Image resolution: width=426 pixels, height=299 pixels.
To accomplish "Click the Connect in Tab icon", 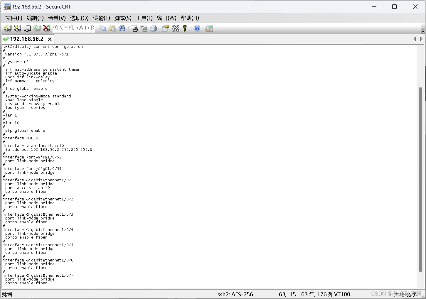I will pyautogui.click(x=27, y=28).
